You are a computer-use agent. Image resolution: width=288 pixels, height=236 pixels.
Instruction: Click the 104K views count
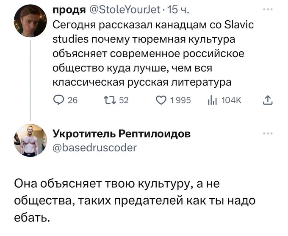coord(231,100)
